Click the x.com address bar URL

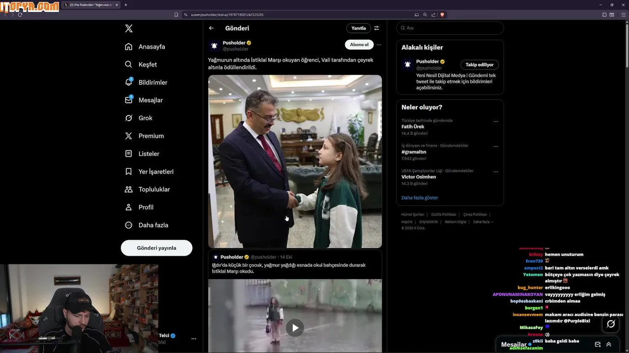click(x=227, y=15)
